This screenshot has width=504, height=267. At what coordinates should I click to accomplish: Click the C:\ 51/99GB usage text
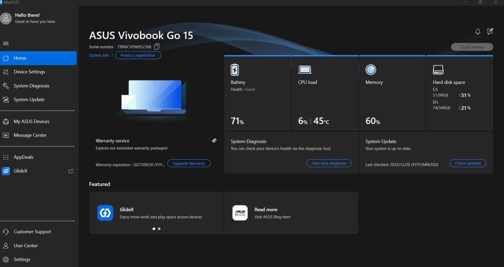coord(442,95)
